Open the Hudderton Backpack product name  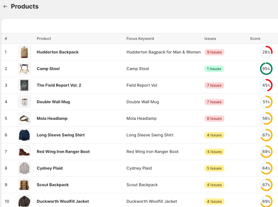58,52
